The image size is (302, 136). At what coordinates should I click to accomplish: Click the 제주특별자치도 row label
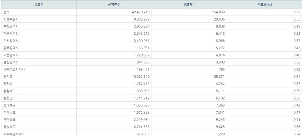12,133
